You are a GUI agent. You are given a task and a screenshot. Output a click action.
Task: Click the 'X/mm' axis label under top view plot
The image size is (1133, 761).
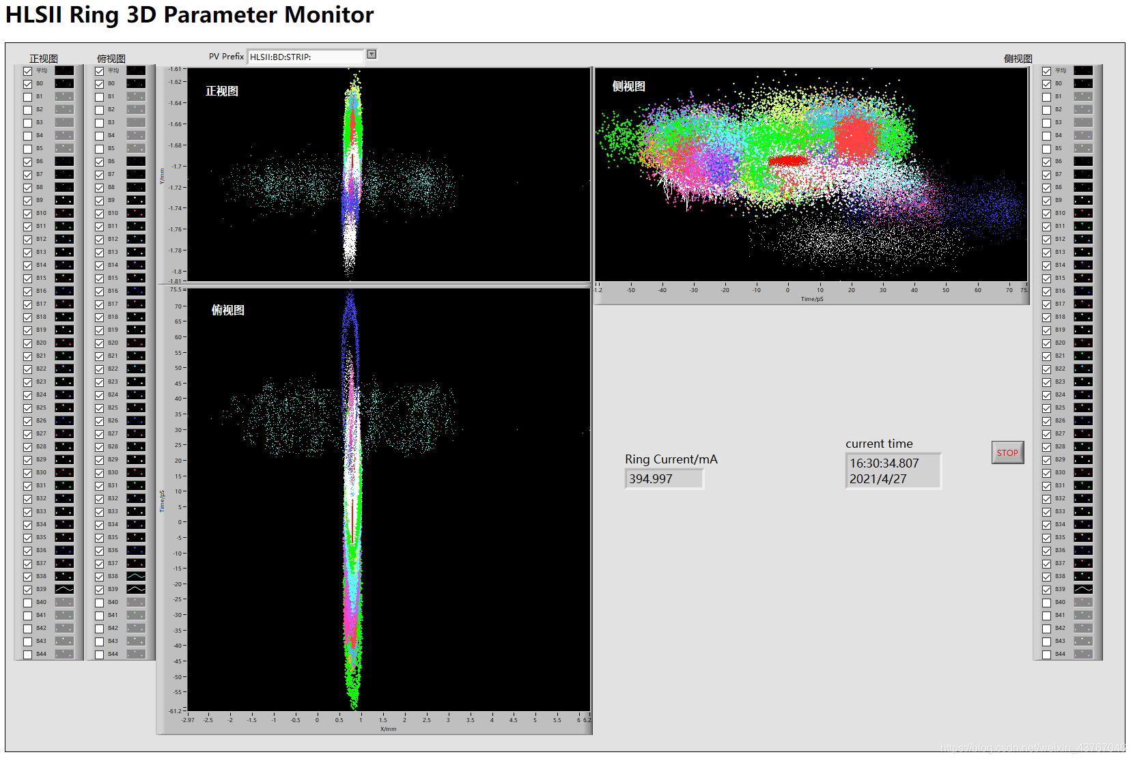coord(388,729)
